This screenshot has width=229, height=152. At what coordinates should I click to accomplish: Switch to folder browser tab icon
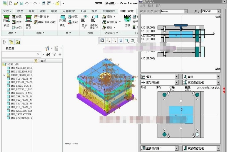pos(11,42)
